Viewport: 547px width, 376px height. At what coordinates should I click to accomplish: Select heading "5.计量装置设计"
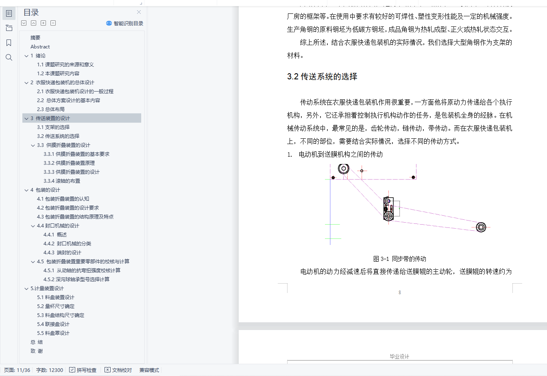click(47, 289)
